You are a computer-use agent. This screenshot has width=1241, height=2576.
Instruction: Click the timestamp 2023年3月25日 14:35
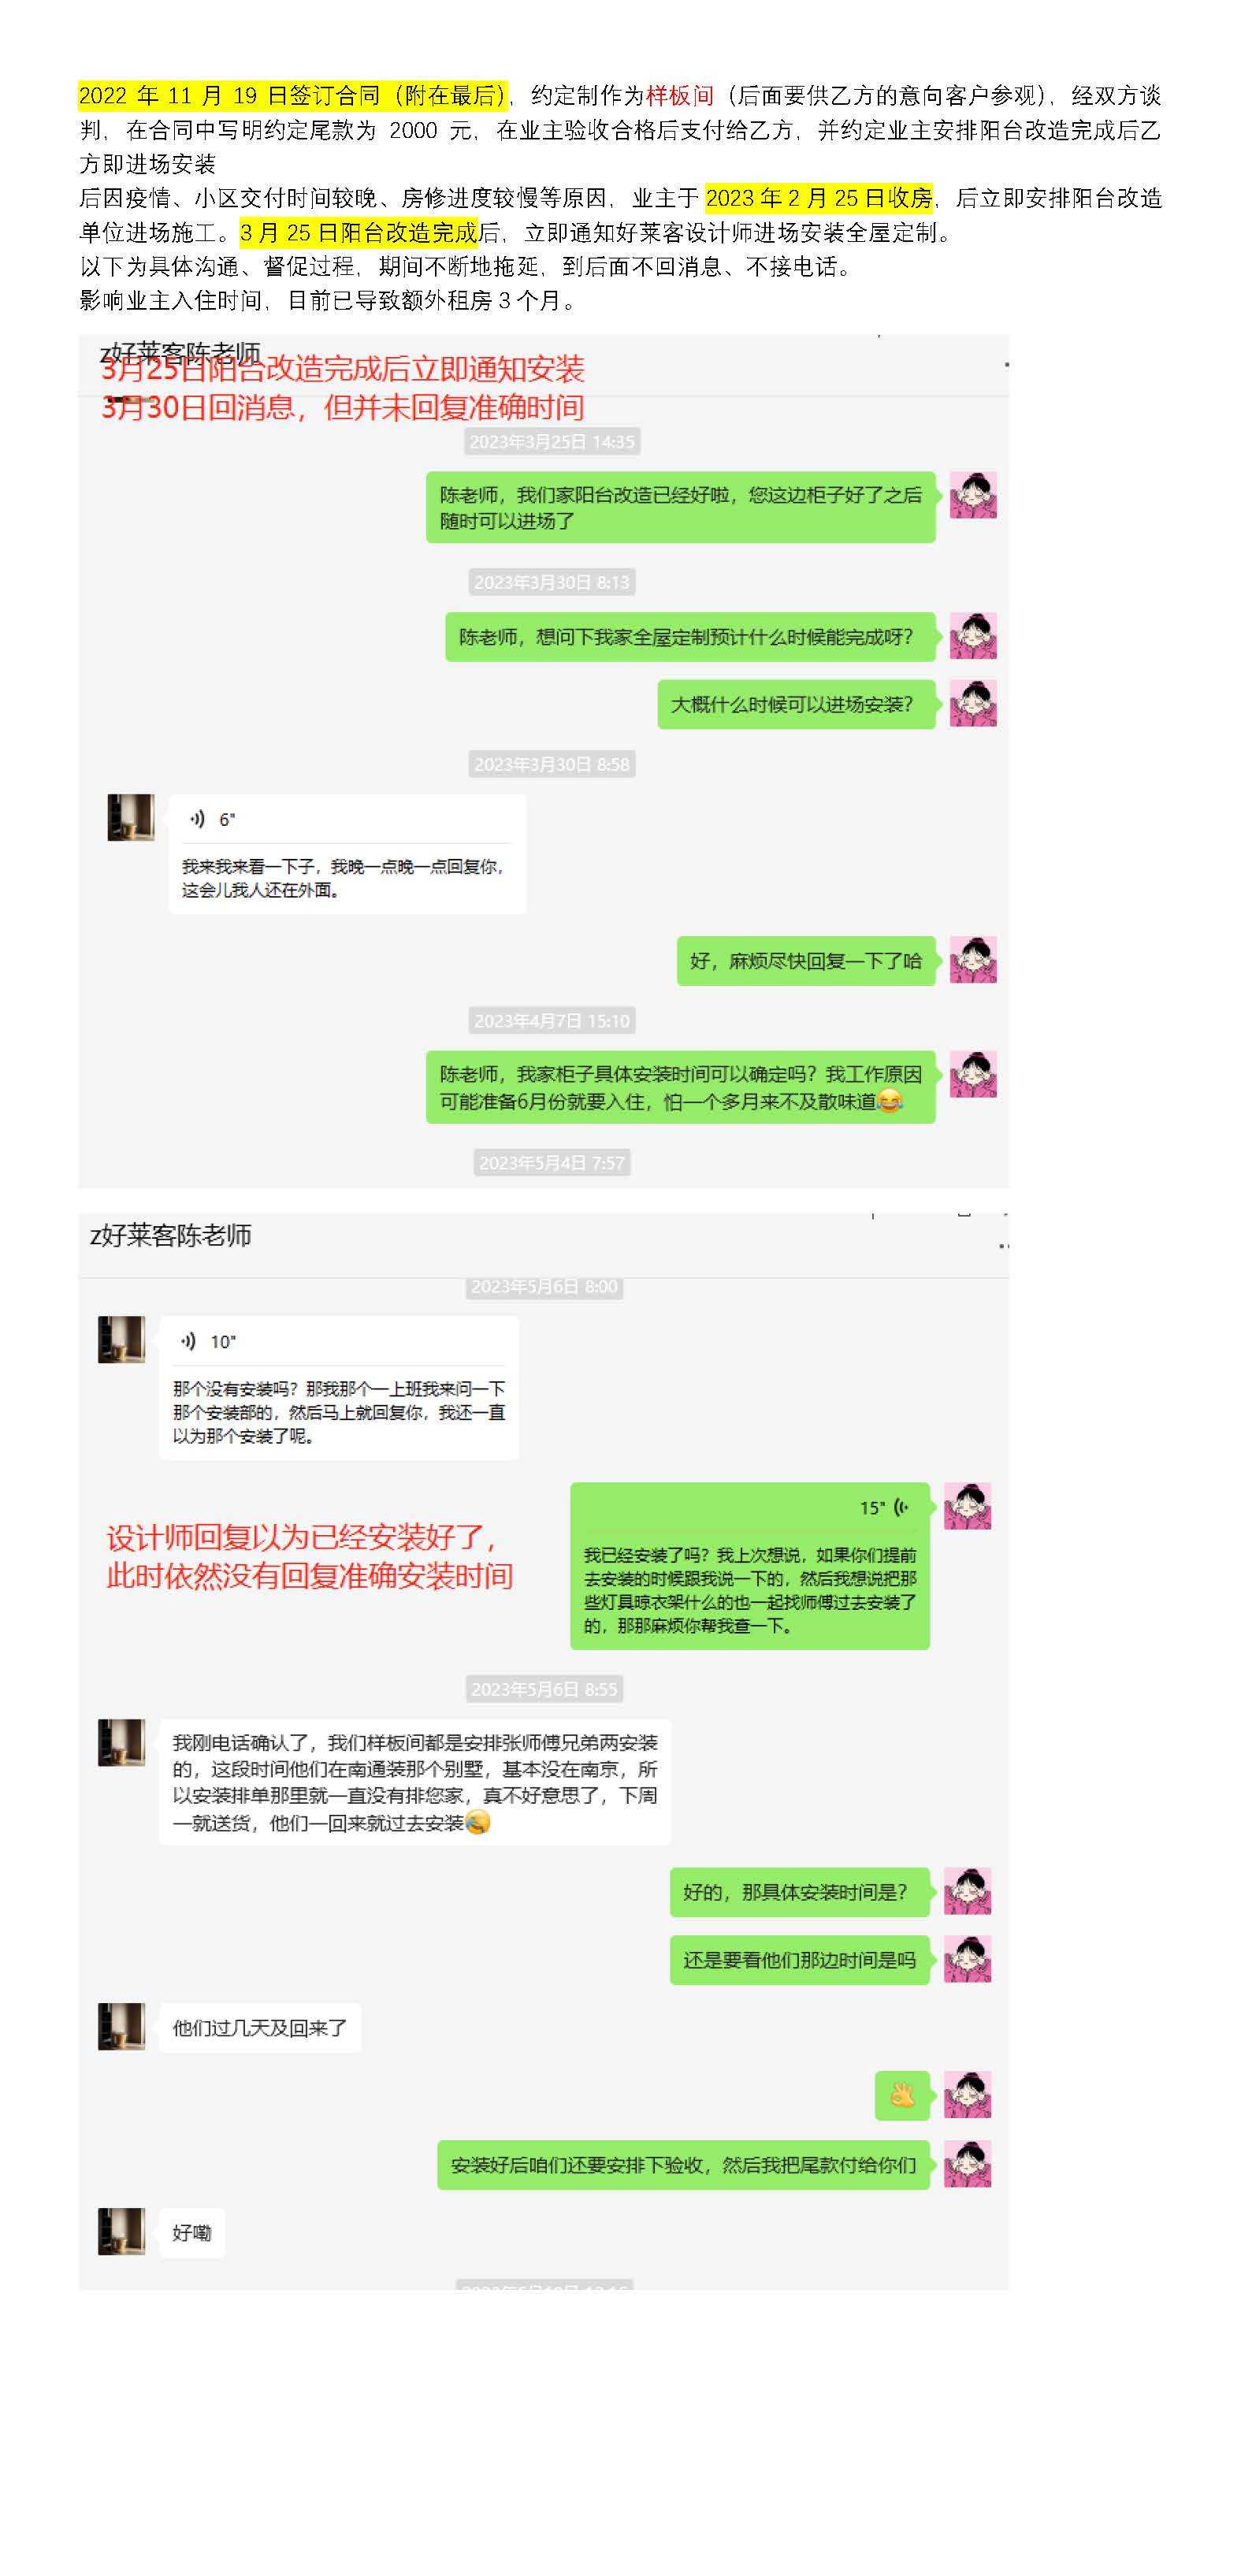click(x=552, y=442)
